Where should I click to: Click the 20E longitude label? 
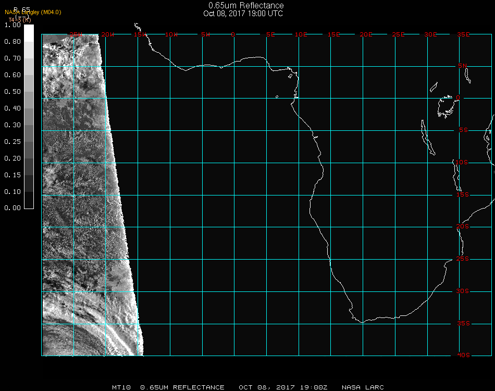pos(366,34)
